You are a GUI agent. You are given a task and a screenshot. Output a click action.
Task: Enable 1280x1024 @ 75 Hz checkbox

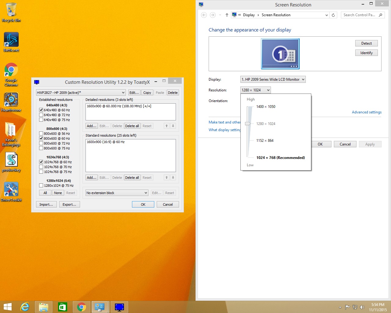point(41,186)
